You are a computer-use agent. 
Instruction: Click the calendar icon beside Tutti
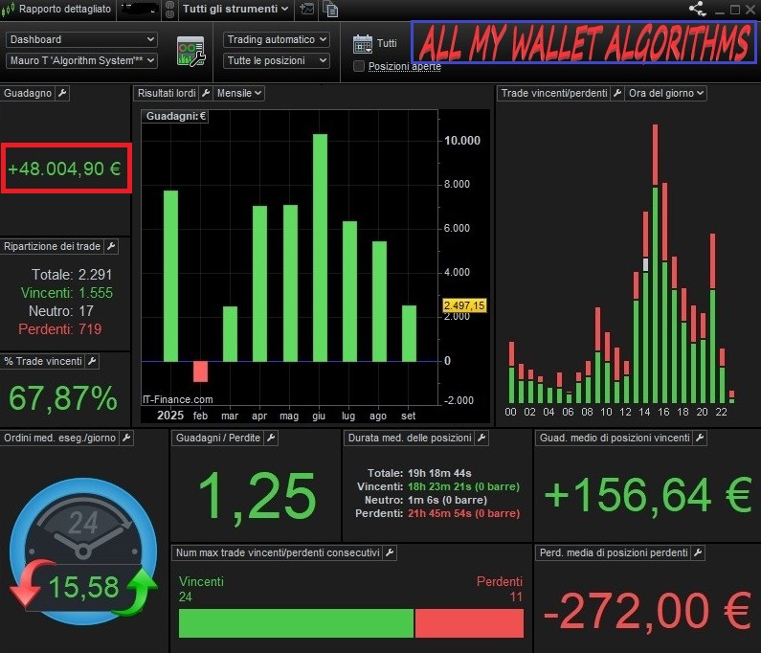(x=362, y=43)
